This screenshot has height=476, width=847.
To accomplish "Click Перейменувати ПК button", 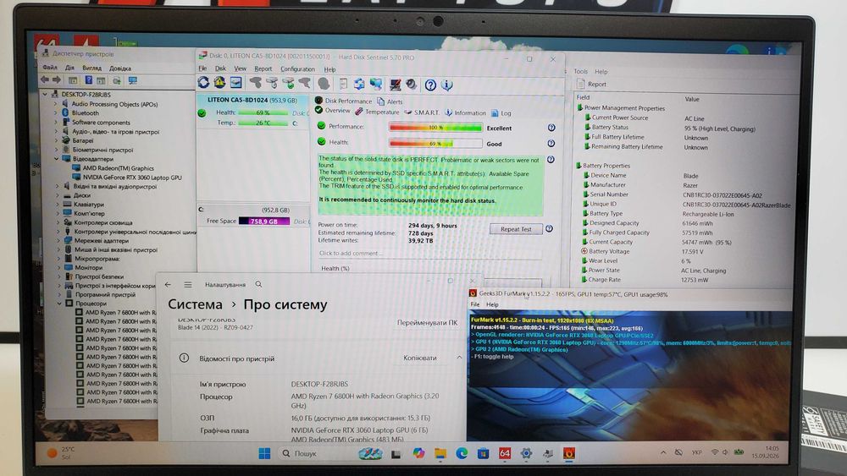I will pyautogui.click(x=427, y=322).
